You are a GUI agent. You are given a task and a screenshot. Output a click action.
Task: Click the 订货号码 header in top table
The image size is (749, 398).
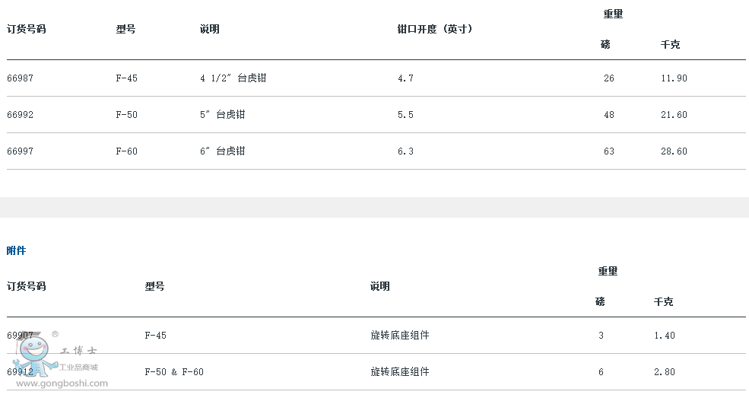tap(27, 29)
